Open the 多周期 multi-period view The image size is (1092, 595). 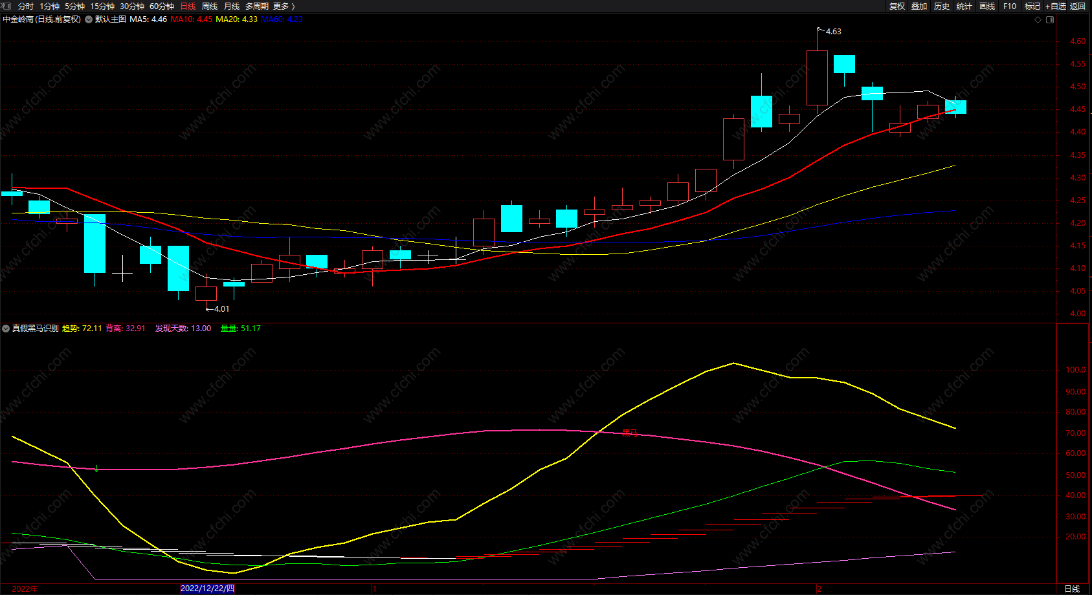[257, 6]
